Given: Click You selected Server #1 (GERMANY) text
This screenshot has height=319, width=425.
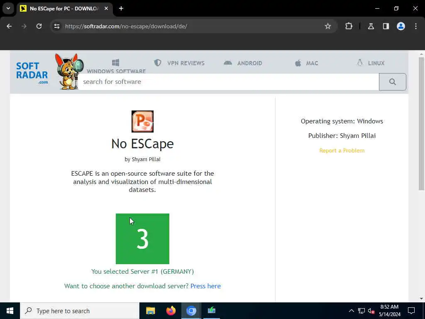Looking at the screenshot, I should point(143,272).
